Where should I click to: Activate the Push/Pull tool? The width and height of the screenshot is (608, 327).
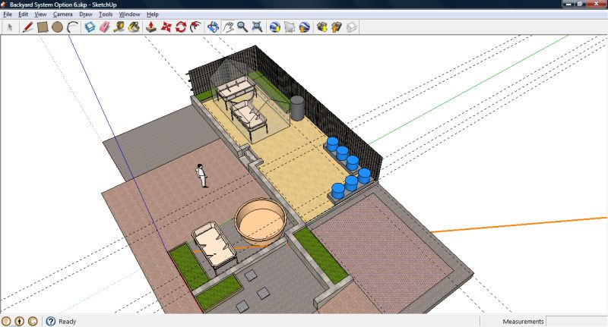coord(151,27)
